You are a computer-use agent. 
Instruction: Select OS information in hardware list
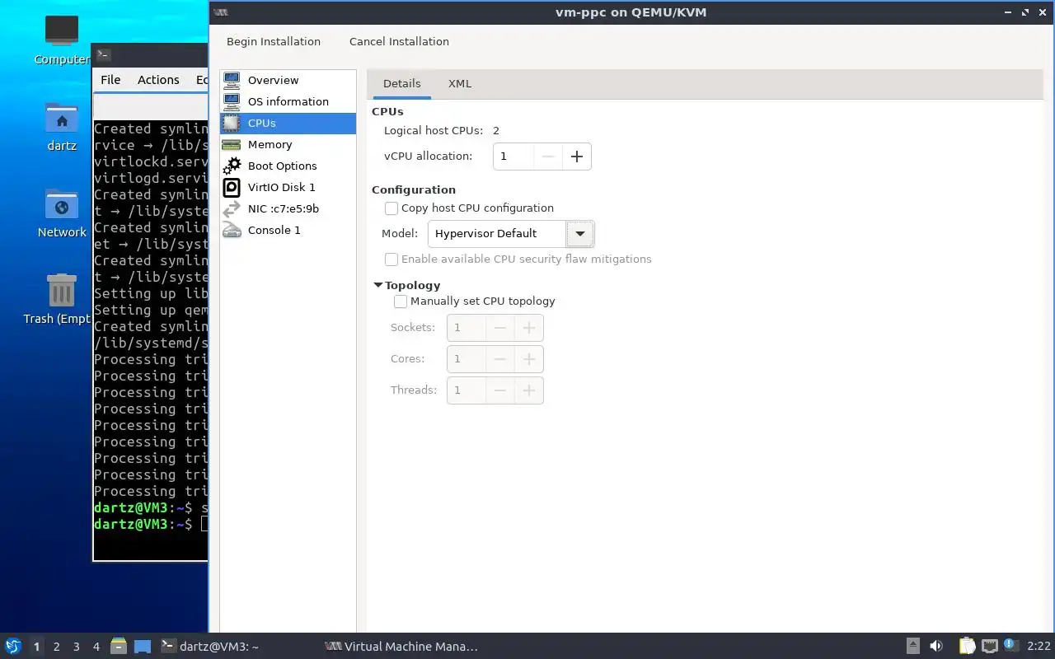tap(288, 101)
